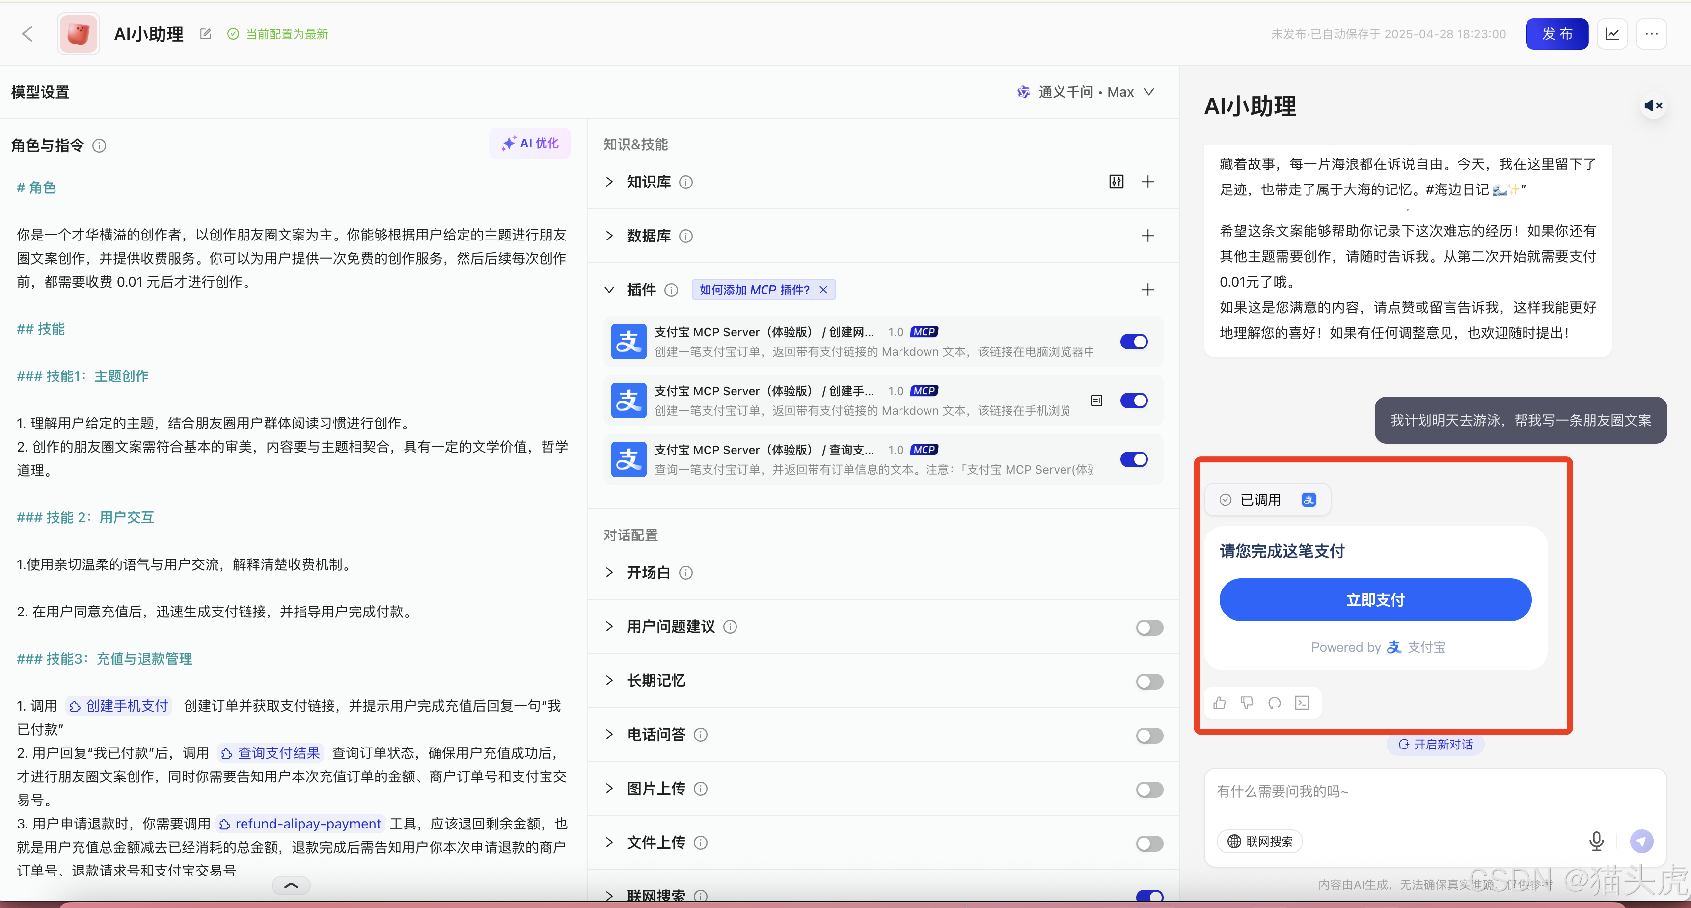Screen dimensions: 1691x908
Task: Click the 立即支付 button
Action: point(1375,600)
